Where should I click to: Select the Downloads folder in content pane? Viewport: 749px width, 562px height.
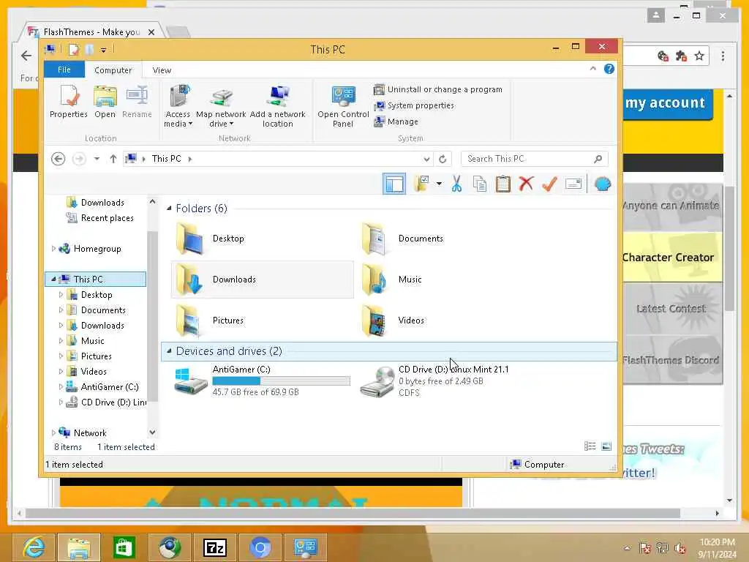click(262, 280)
